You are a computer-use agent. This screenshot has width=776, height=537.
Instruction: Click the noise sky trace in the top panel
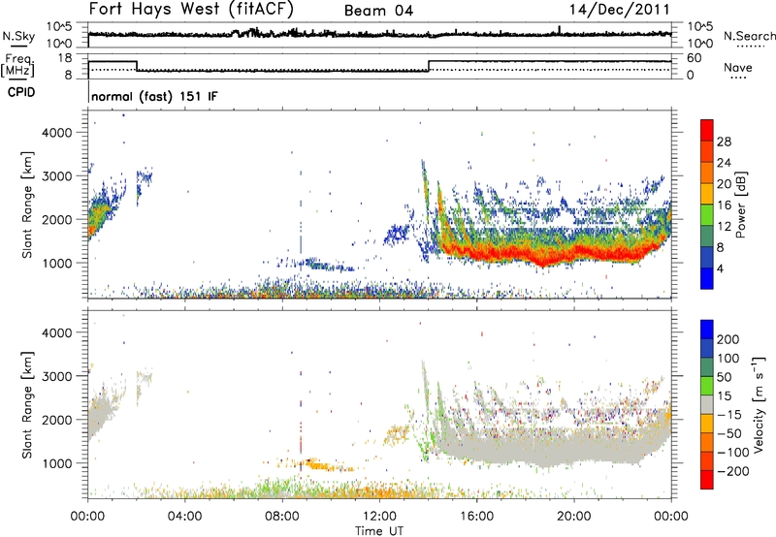tap(379, 34)
